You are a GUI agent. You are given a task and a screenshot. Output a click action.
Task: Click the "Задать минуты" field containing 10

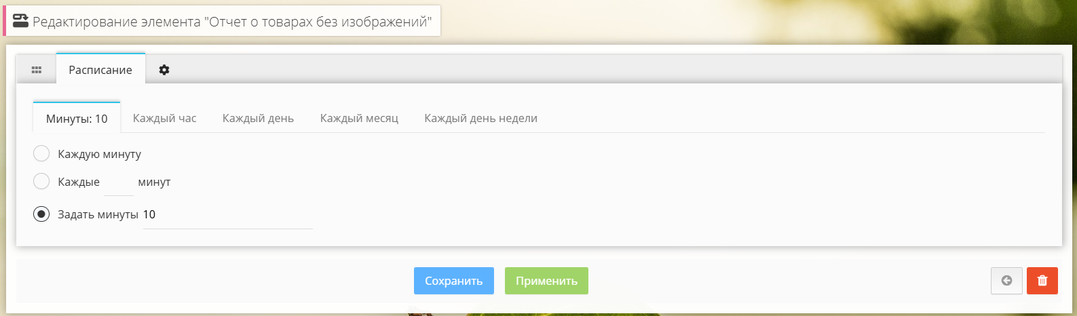click(227, 216)
